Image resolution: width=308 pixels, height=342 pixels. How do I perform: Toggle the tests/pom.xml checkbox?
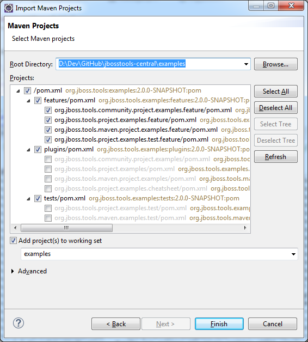pyautogui.click(x=38, y=198)
